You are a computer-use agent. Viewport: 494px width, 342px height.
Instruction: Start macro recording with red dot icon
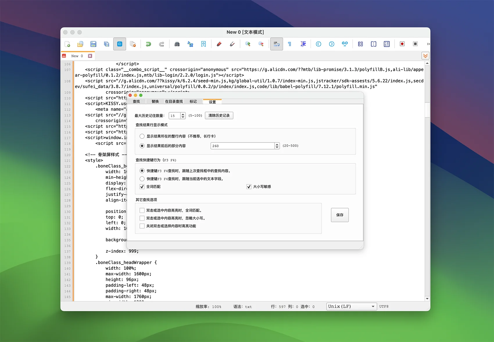(x=402, y=44)
